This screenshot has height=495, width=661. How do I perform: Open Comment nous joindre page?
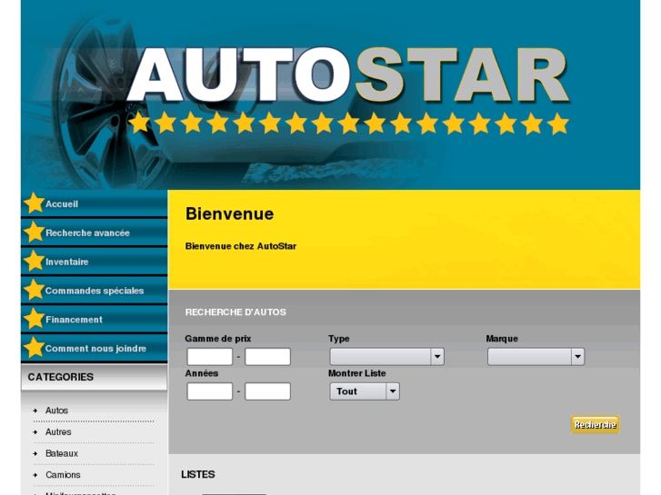(94, 349)
